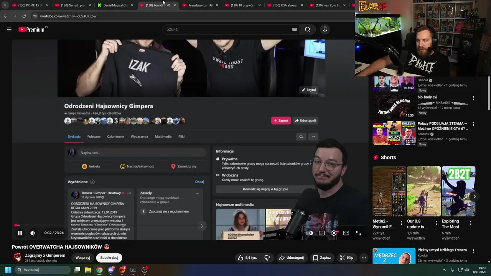
Task: Toggle subtitles (CC) in the player
Action: click(322, 233)
